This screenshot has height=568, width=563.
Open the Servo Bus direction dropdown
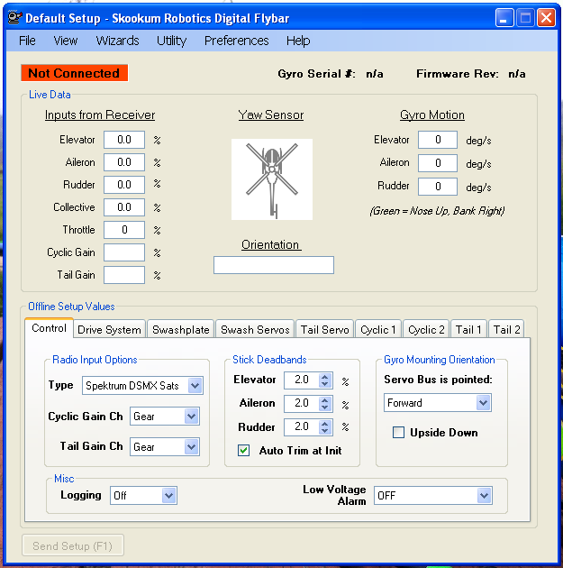(x=483, y=402)
